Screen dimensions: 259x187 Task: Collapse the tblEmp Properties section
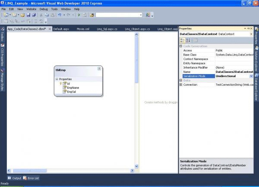point(57,79)
